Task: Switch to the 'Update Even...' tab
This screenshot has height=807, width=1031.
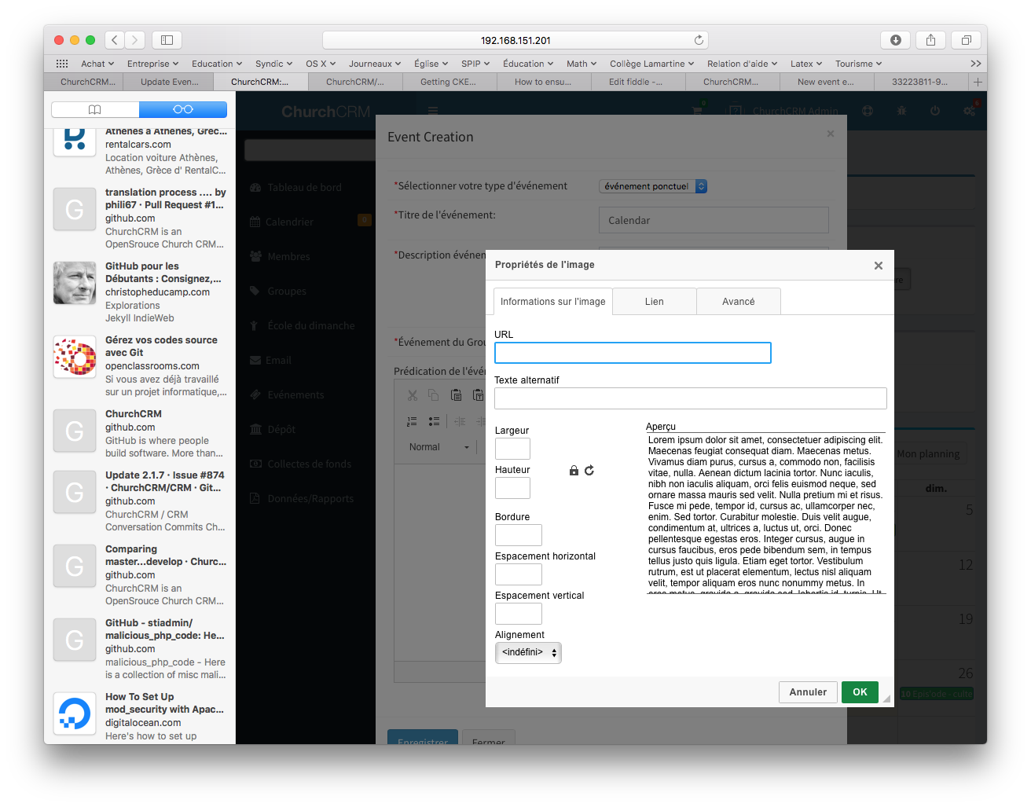Action: (x=170, y=82)
